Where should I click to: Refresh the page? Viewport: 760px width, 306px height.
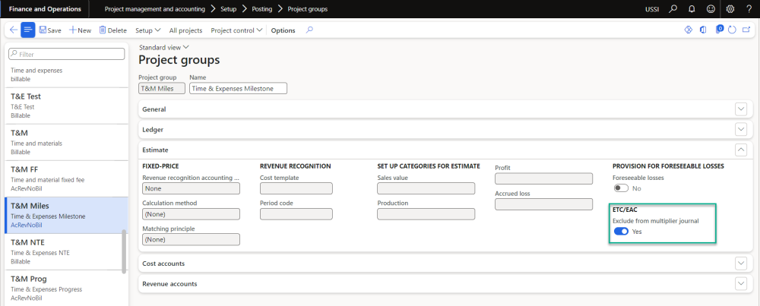[733, 30]
